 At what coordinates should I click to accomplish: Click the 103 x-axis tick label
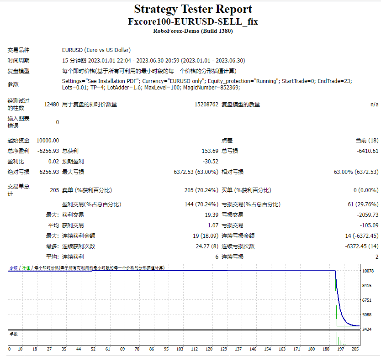click(180, 349)
